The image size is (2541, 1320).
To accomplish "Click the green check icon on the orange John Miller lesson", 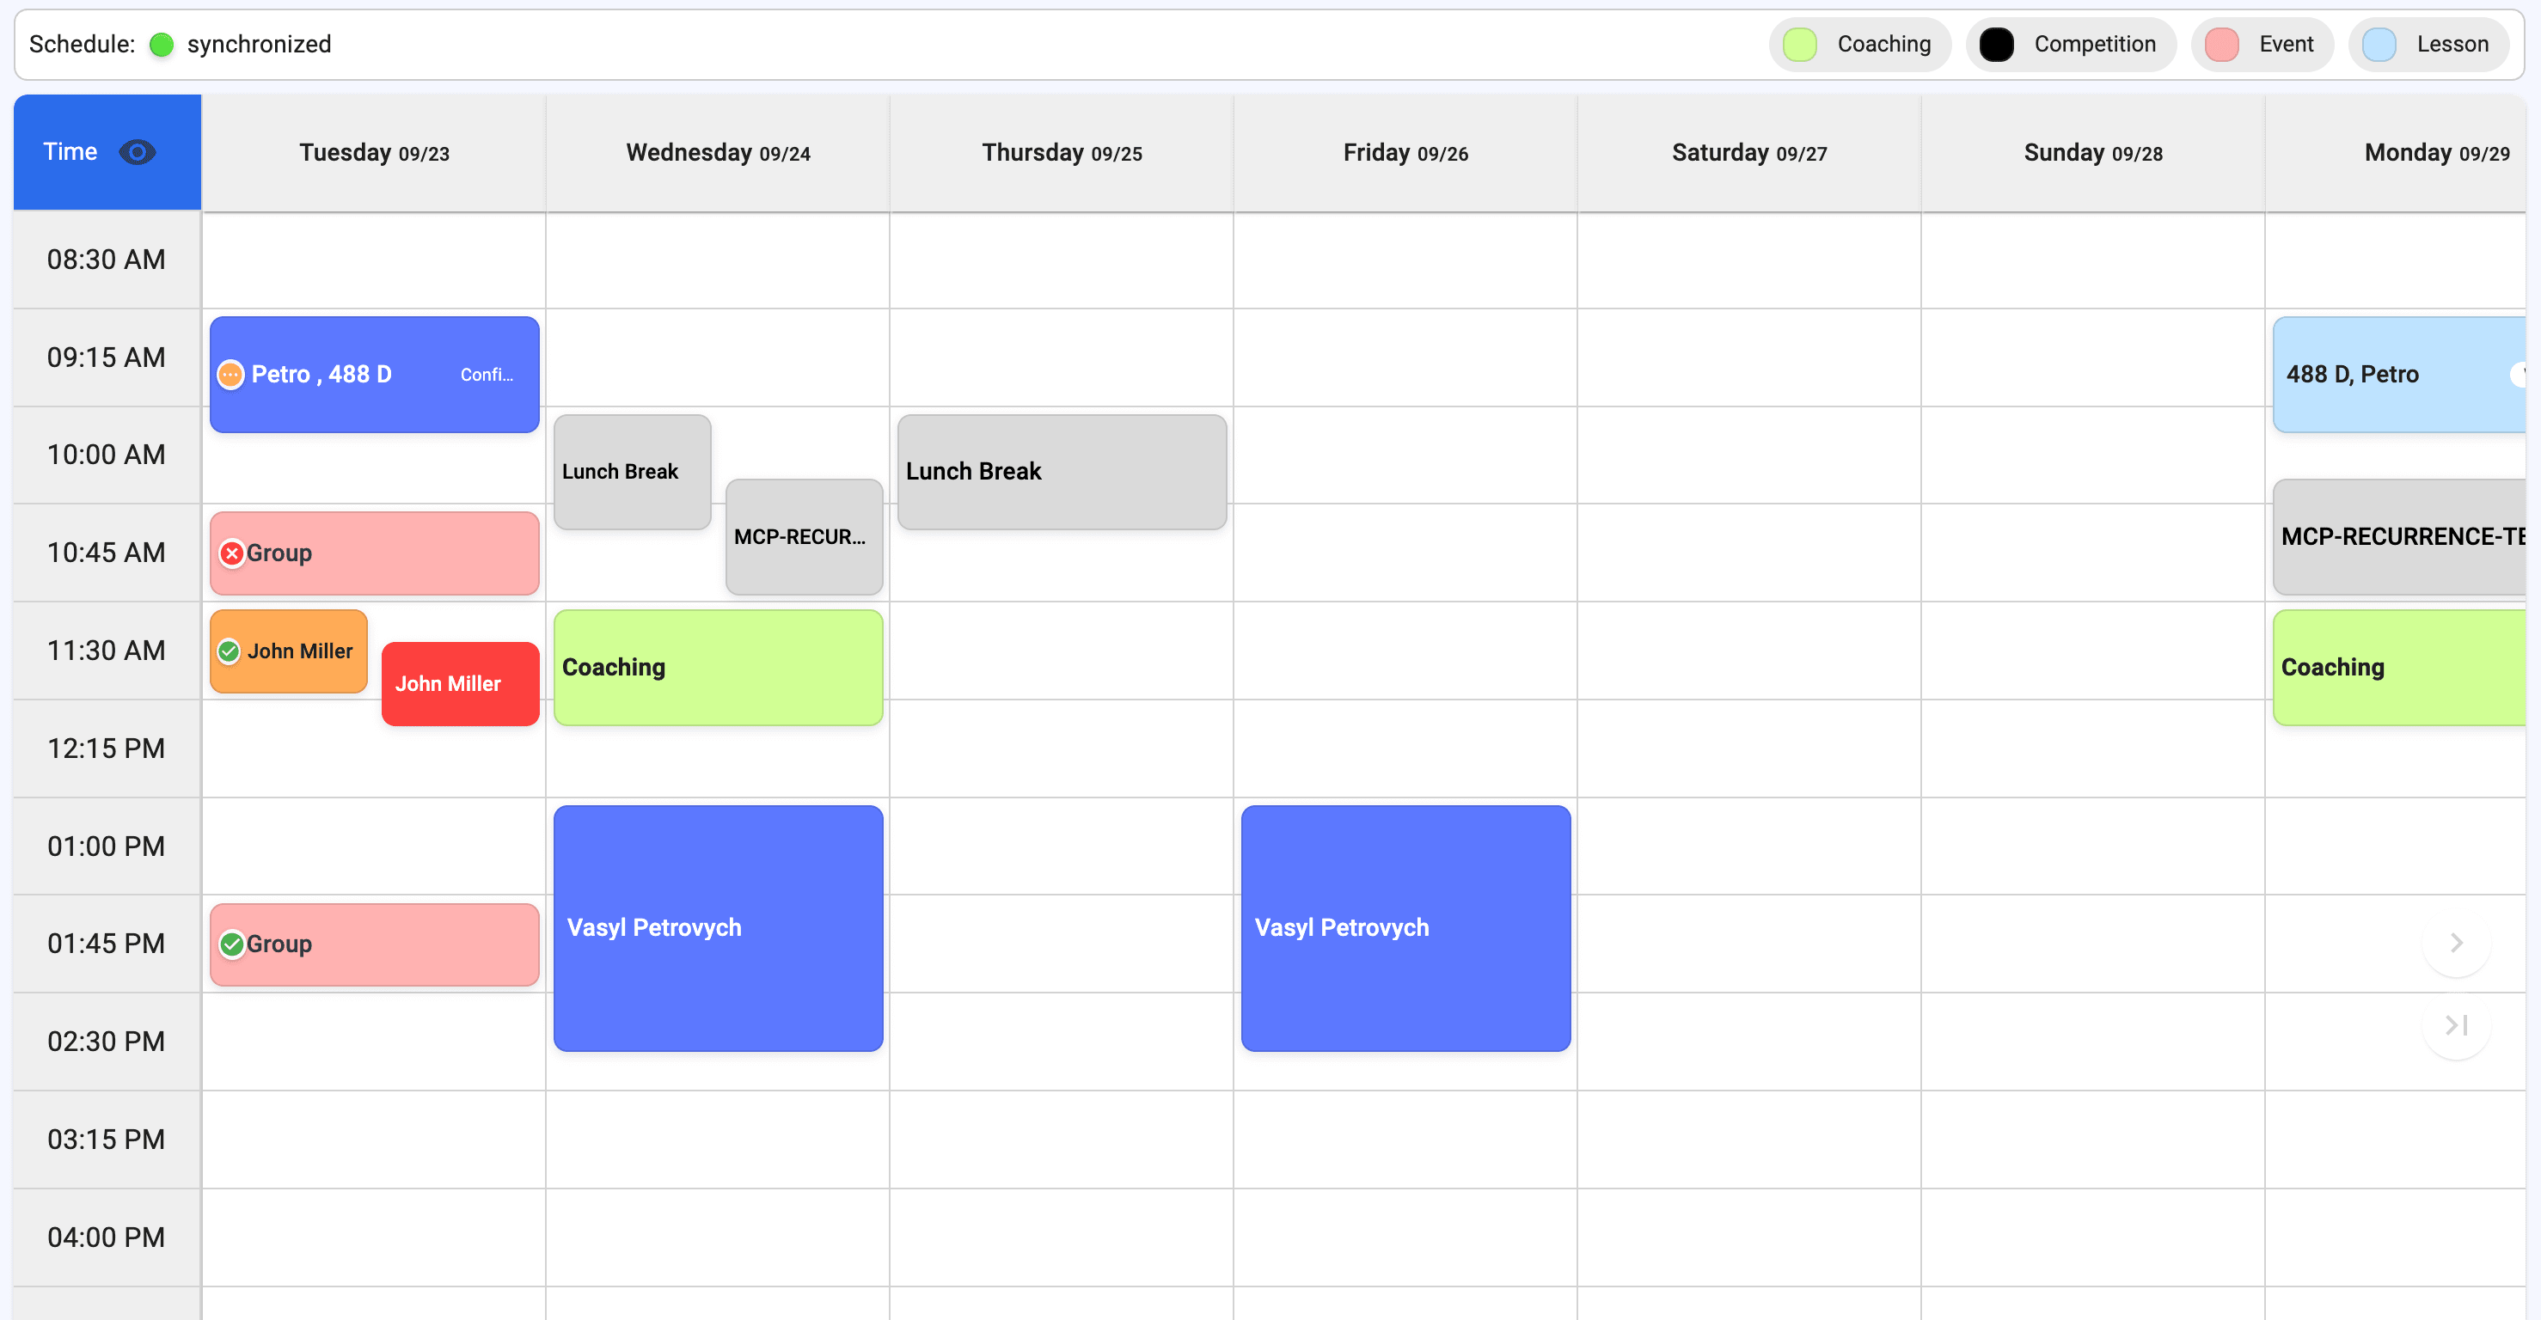I will pyautogui.click(x=230, y=651).
